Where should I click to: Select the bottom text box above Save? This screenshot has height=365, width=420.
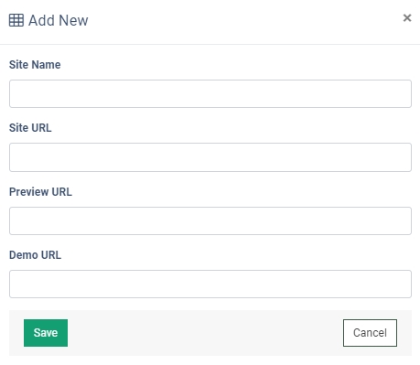tap(210, 284)
